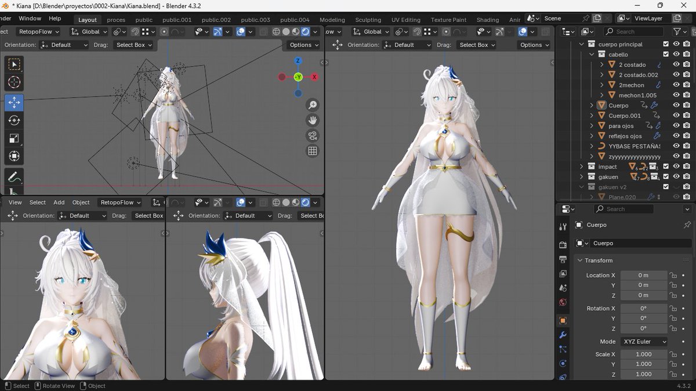Toggle camera view in top-left viewport
Viewport: 696px width, 391px height.
313,136
